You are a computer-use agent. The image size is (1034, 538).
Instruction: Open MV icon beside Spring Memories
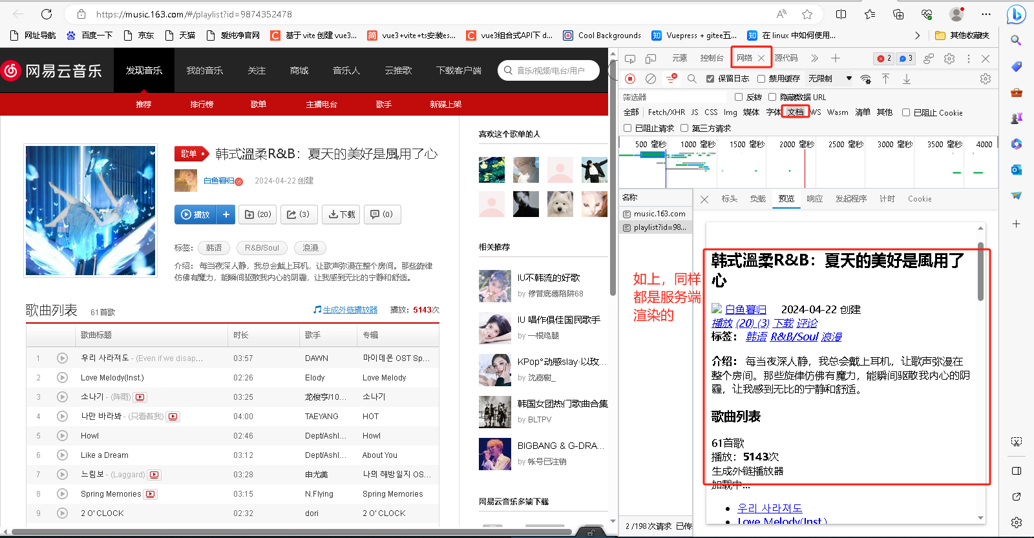151,494
